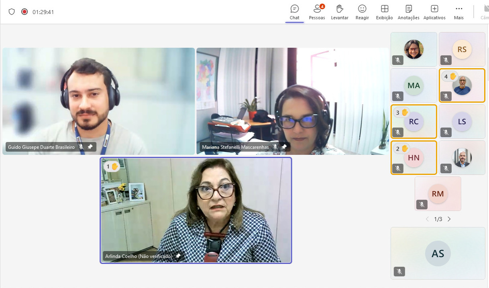Select the HN participant with raised hand
Screen dimensions: 489x288
coord(414,158)
